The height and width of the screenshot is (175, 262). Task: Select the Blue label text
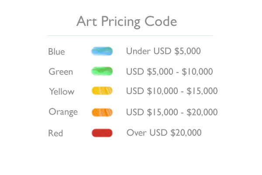tap(56, 52)
